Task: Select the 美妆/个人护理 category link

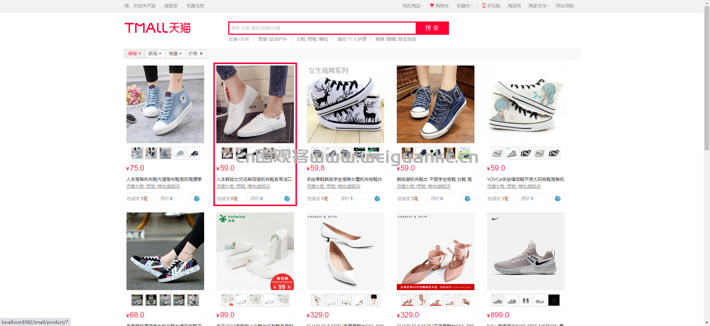Action: point(352,39)
